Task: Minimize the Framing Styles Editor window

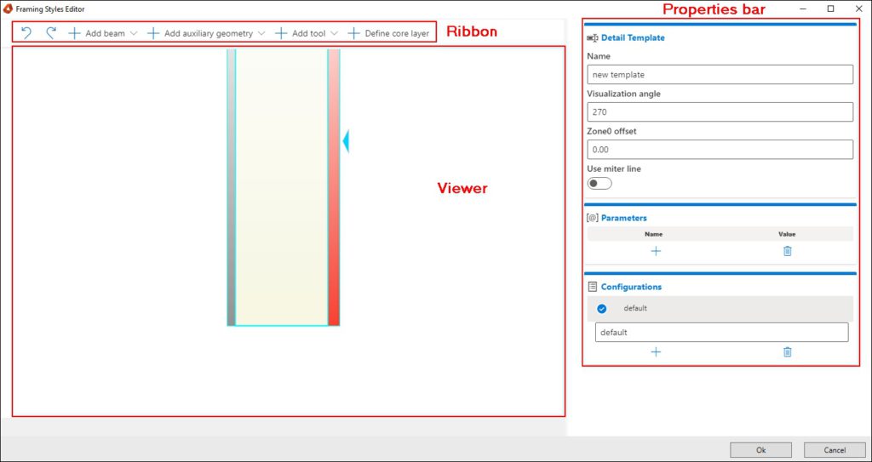Action: click(x=804, y=9)
